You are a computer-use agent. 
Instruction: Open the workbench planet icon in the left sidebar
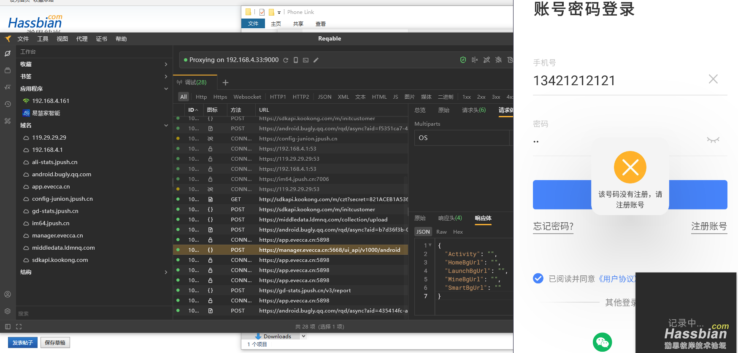click(8, 54)
